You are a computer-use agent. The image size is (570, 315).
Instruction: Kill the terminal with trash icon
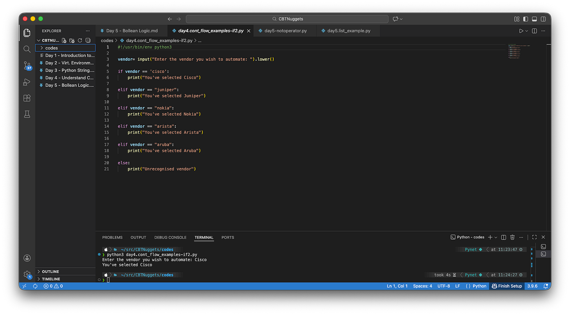(x=513, y=237)
